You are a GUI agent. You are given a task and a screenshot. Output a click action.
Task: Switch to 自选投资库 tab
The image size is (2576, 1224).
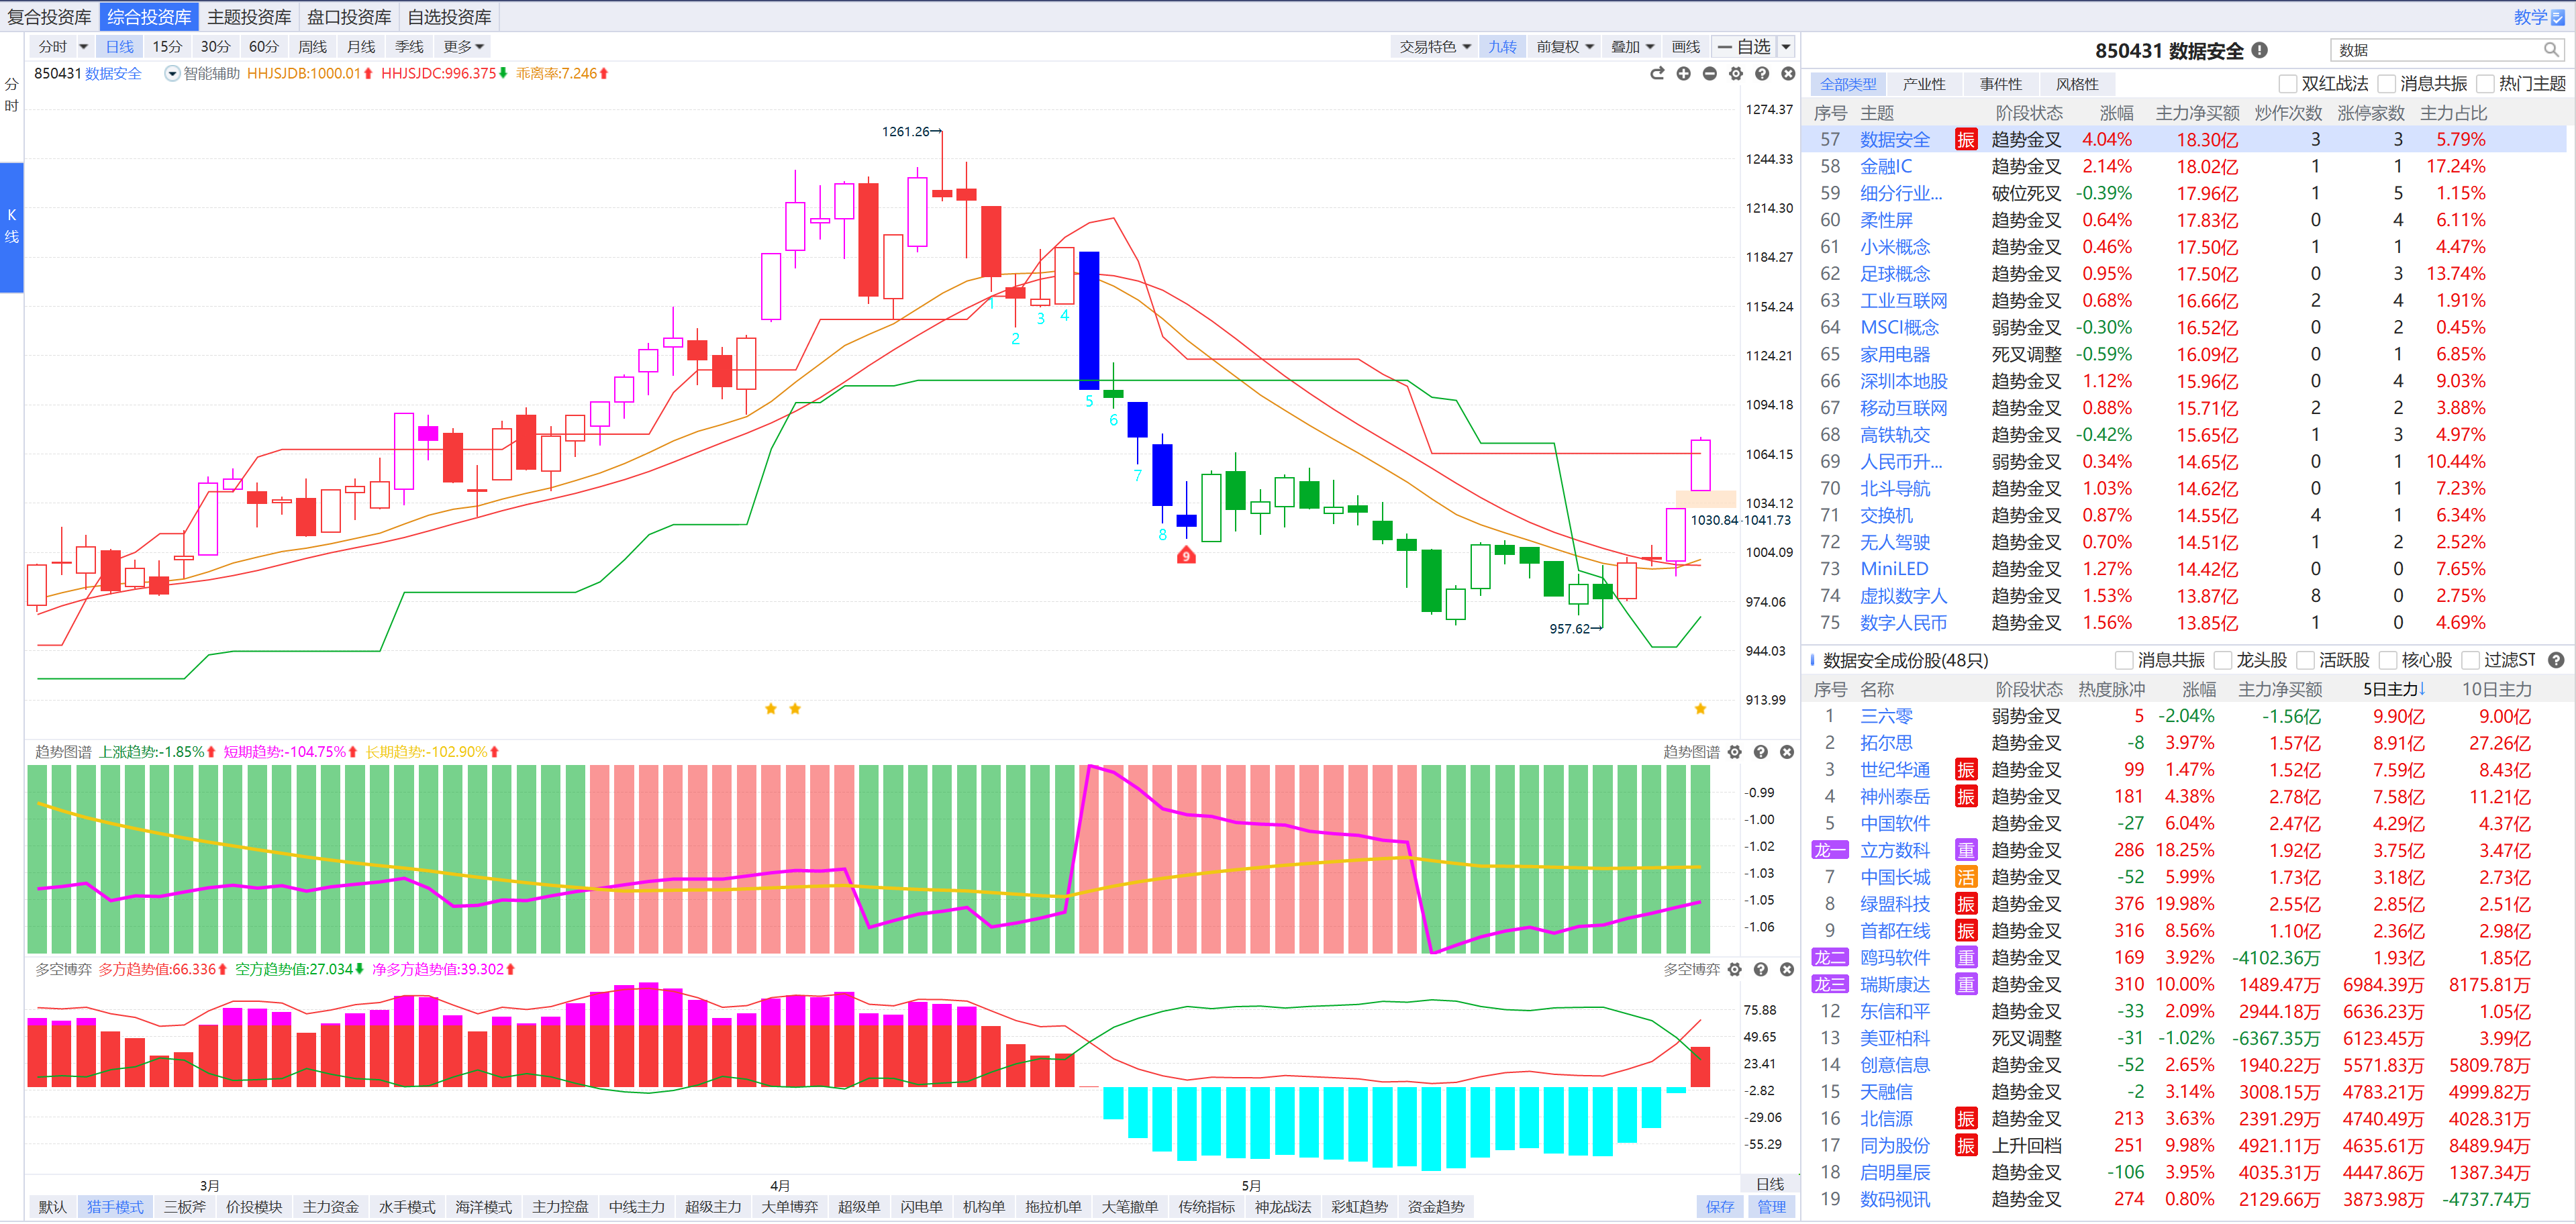(x=449, y=17)
